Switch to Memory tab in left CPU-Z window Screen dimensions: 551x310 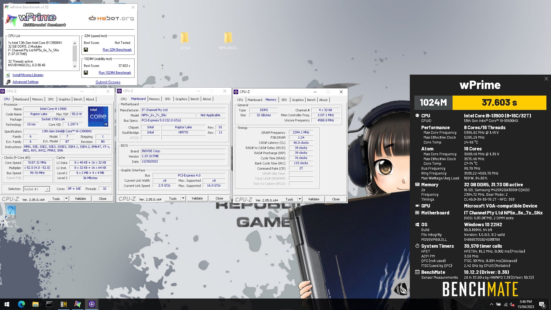tap(38, 99)
